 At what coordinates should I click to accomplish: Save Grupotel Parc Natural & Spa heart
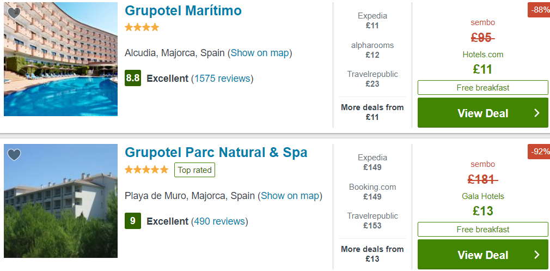(14, 155)
